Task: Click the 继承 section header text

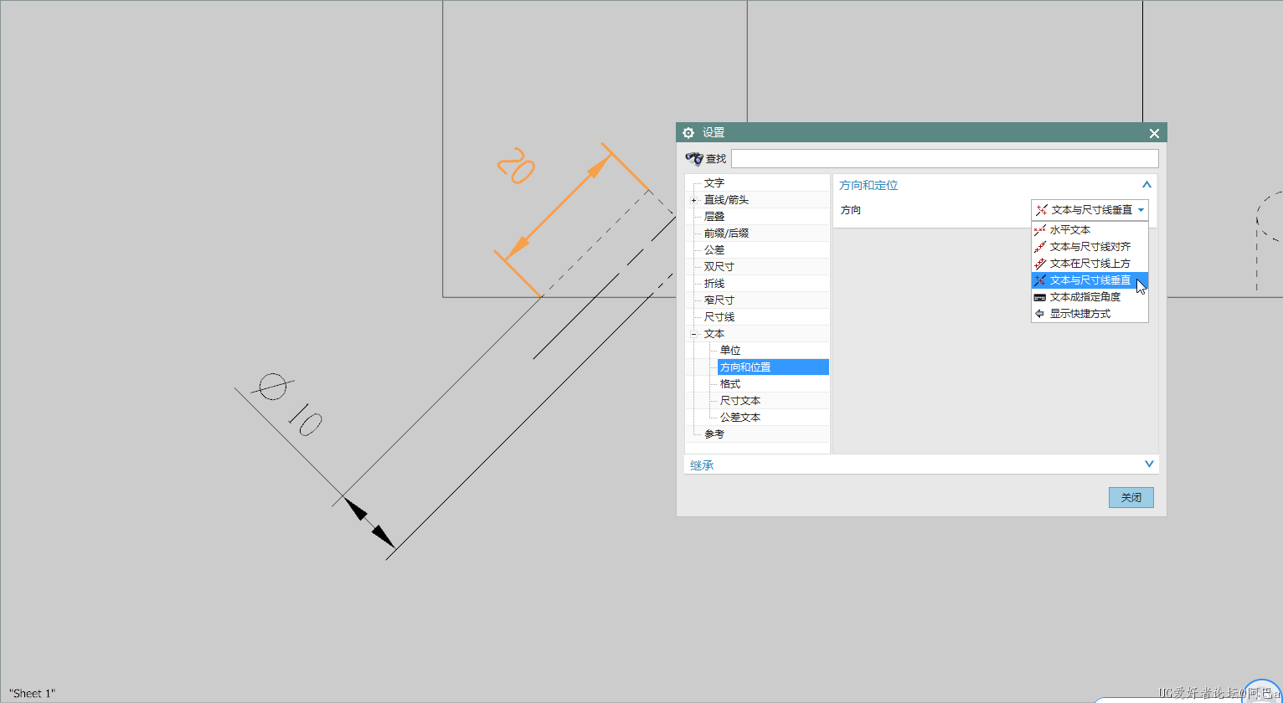Action: tap(702, 465)
